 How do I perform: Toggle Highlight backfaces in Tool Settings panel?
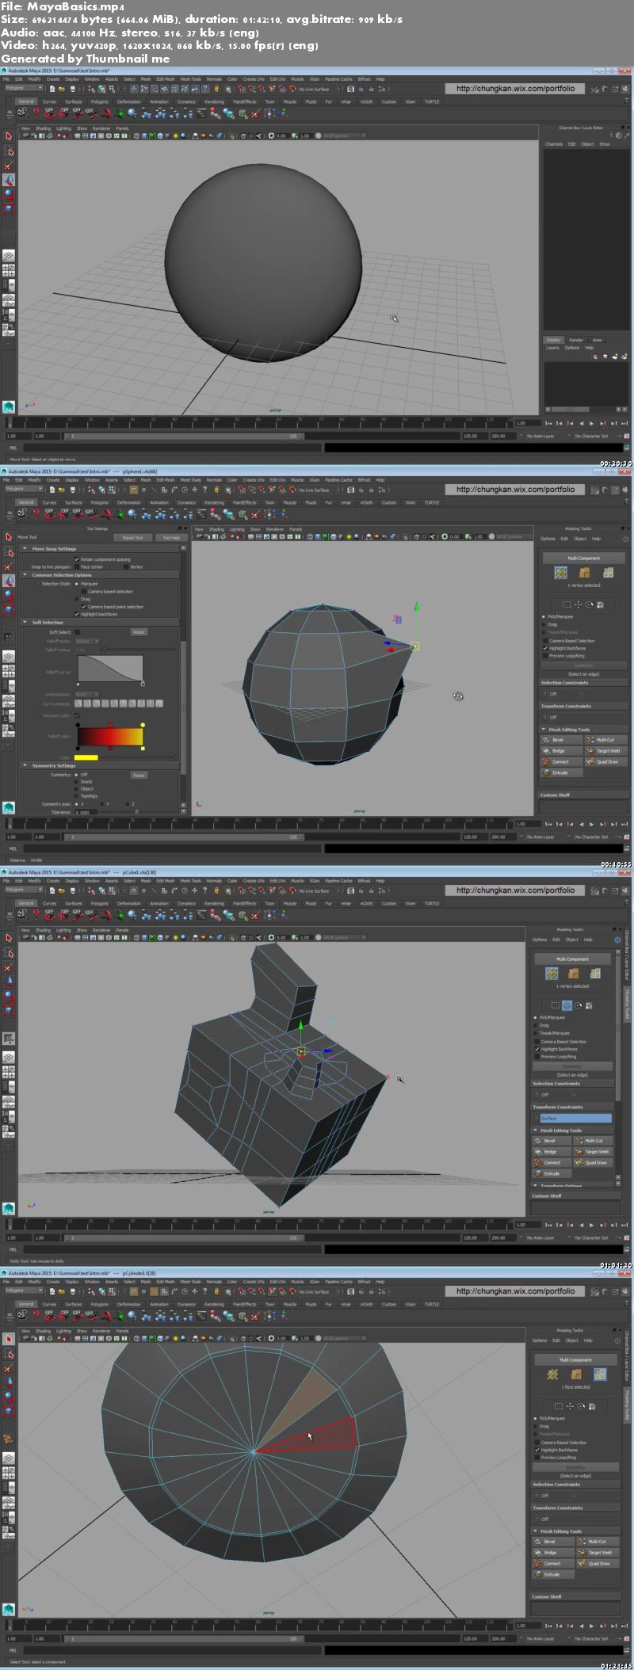coord(77,614)
